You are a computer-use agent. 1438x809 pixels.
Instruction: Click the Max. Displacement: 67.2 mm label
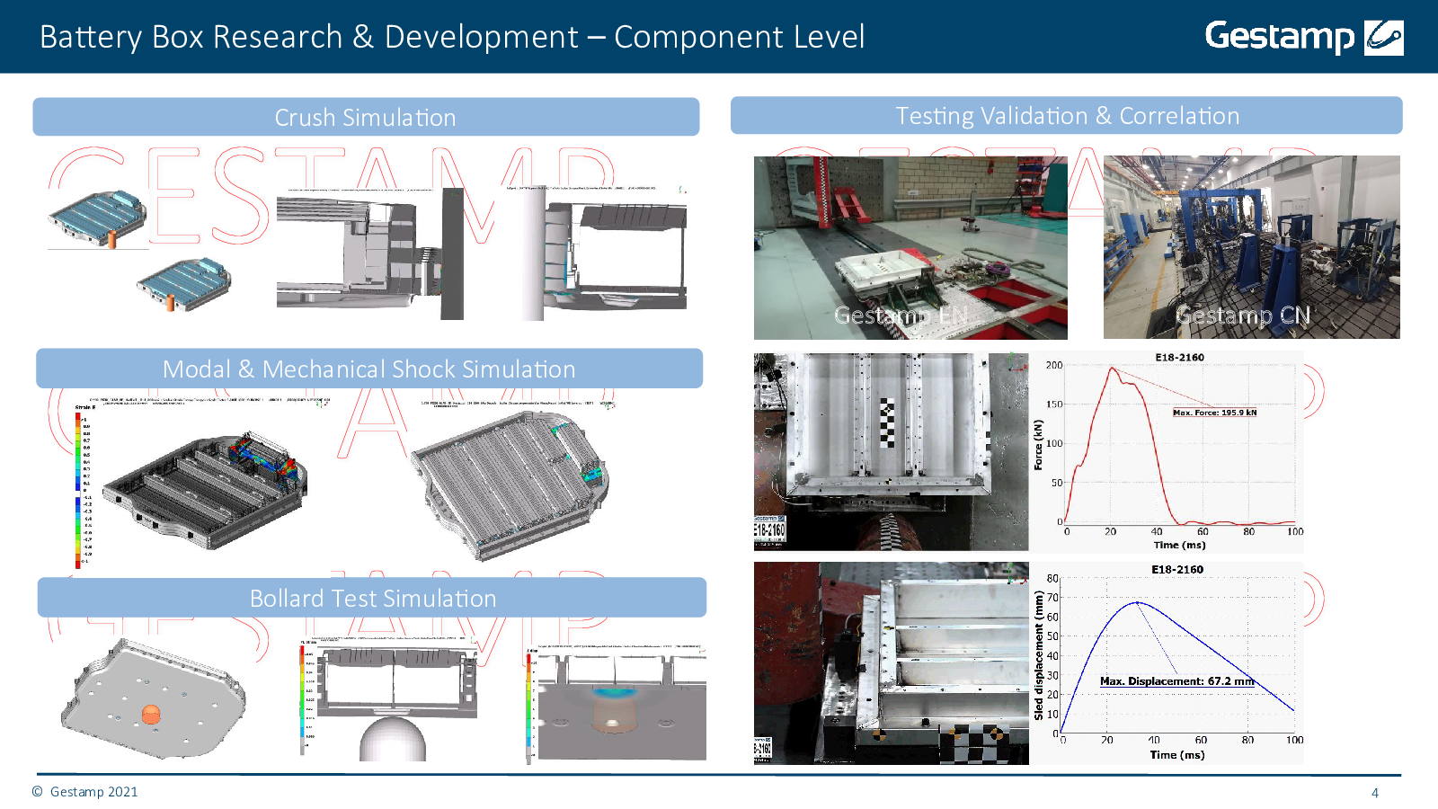click(1177, 681)
